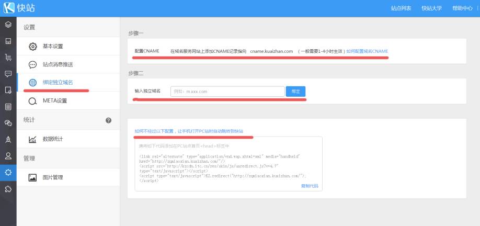This screenshot has height=226, width=480.
Task: Open 如何配置域名CNAME help link
Action: pyautogui.click(x=367, y=51)
